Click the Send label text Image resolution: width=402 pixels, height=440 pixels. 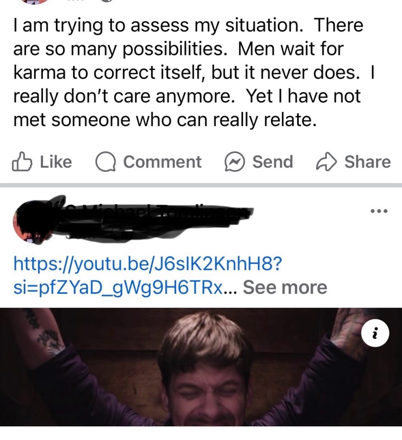tap(273, 162)
